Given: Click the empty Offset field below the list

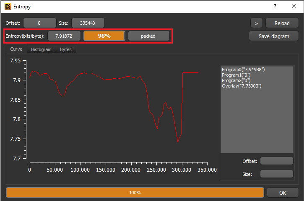Looking at the screenshot, I should [276, 161].
